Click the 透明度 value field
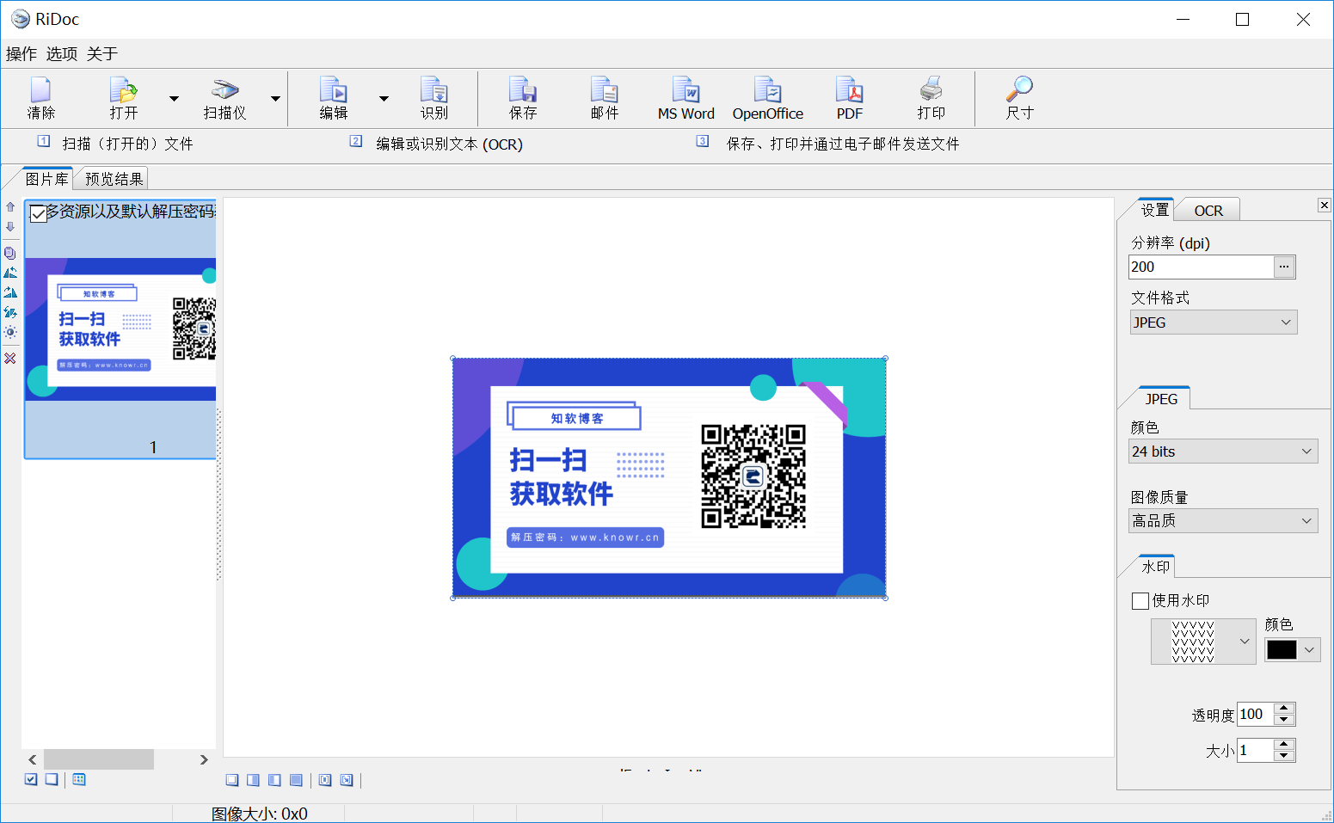Viewport: 1334px width, 823px height. 1255,714
